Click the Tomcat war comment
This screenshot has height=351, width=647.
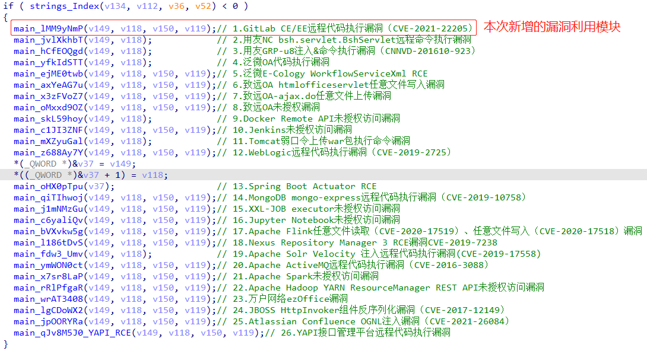[313, 141]
